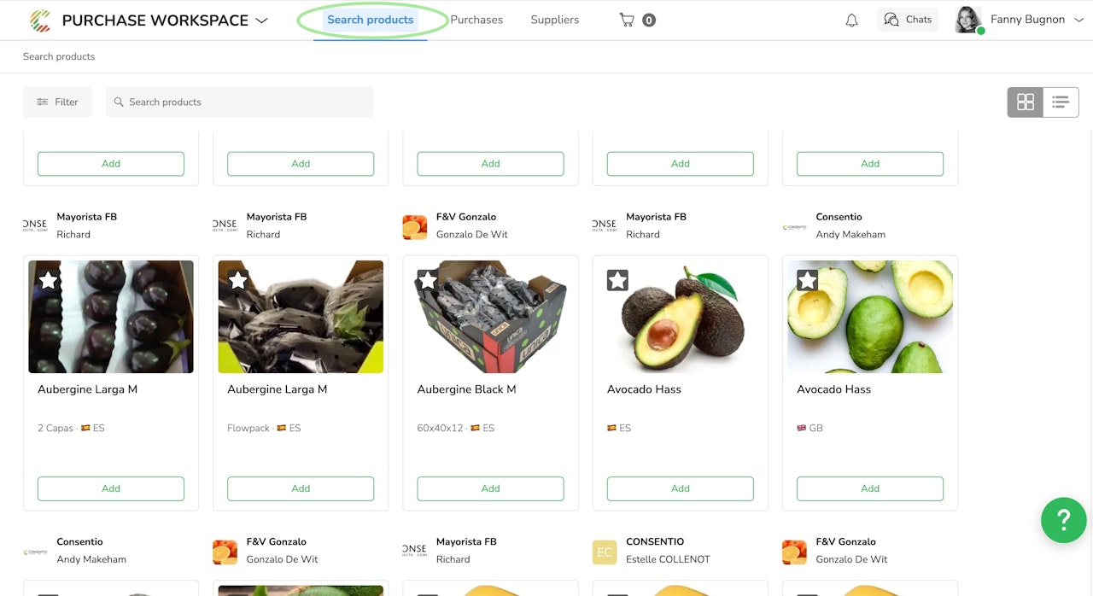
Task: Open Chats panel
Action: pyautogui.click(x=908, y=20)
